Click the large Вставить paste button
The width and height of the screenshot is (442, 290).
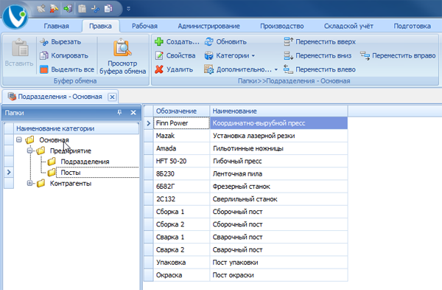point(19,53)
